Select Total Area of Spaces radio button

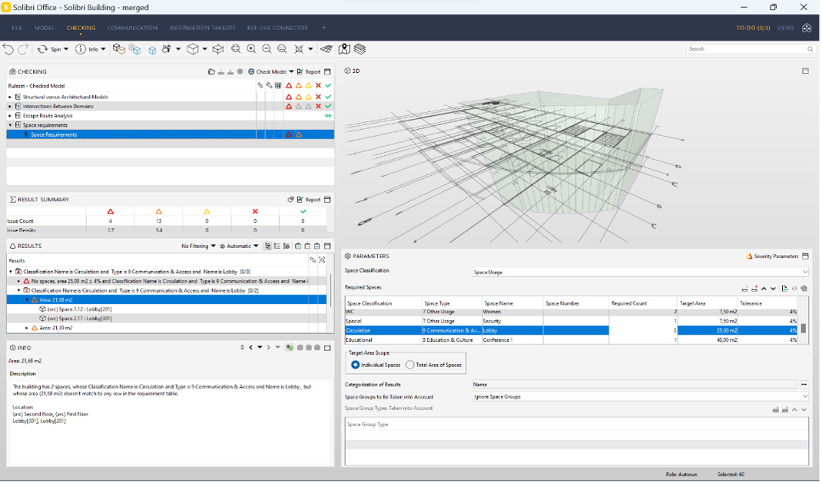(410, 366)
